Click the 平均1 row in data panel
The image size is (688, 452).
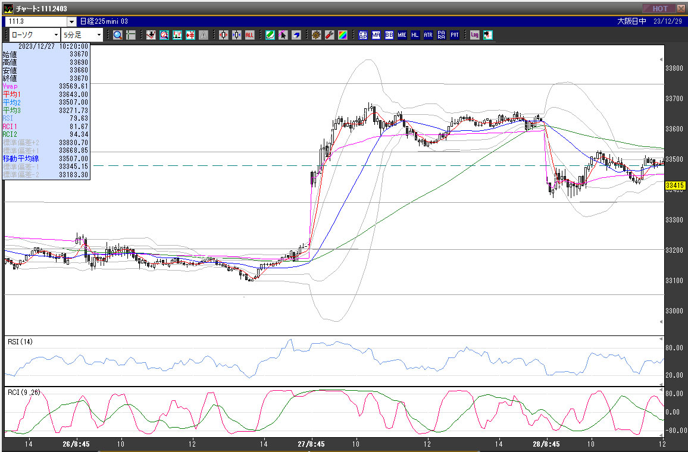click(46, 94)
